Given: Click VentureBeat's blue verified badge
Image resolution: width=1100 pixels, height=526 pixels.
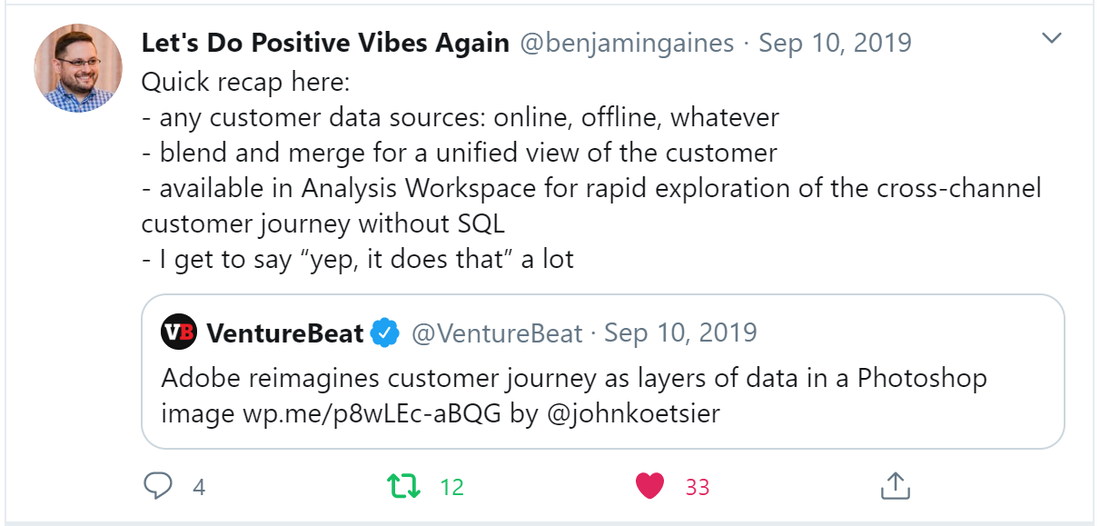Looking at the screenshot, I should 387,333.
